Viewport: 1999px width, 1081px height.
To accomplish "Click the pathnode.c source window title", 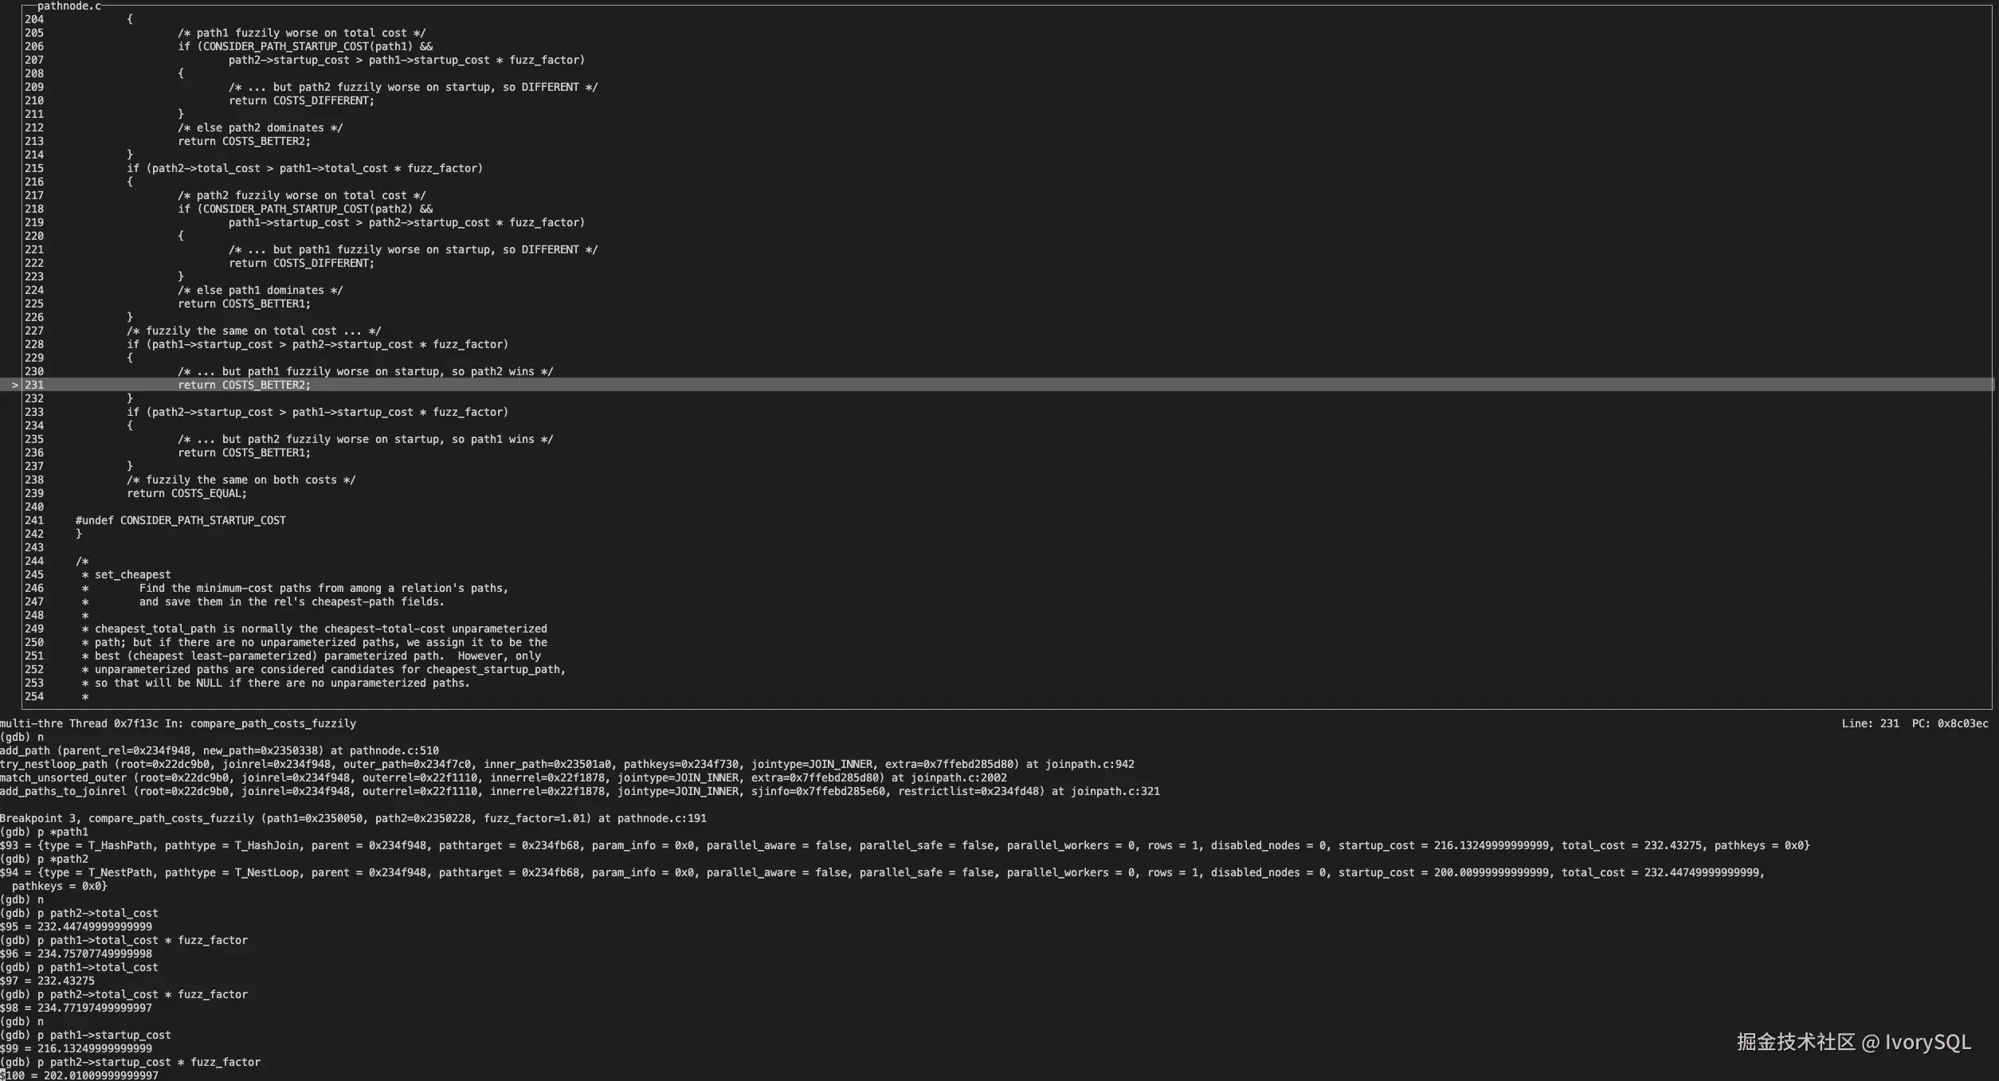I will coord(69,6).
